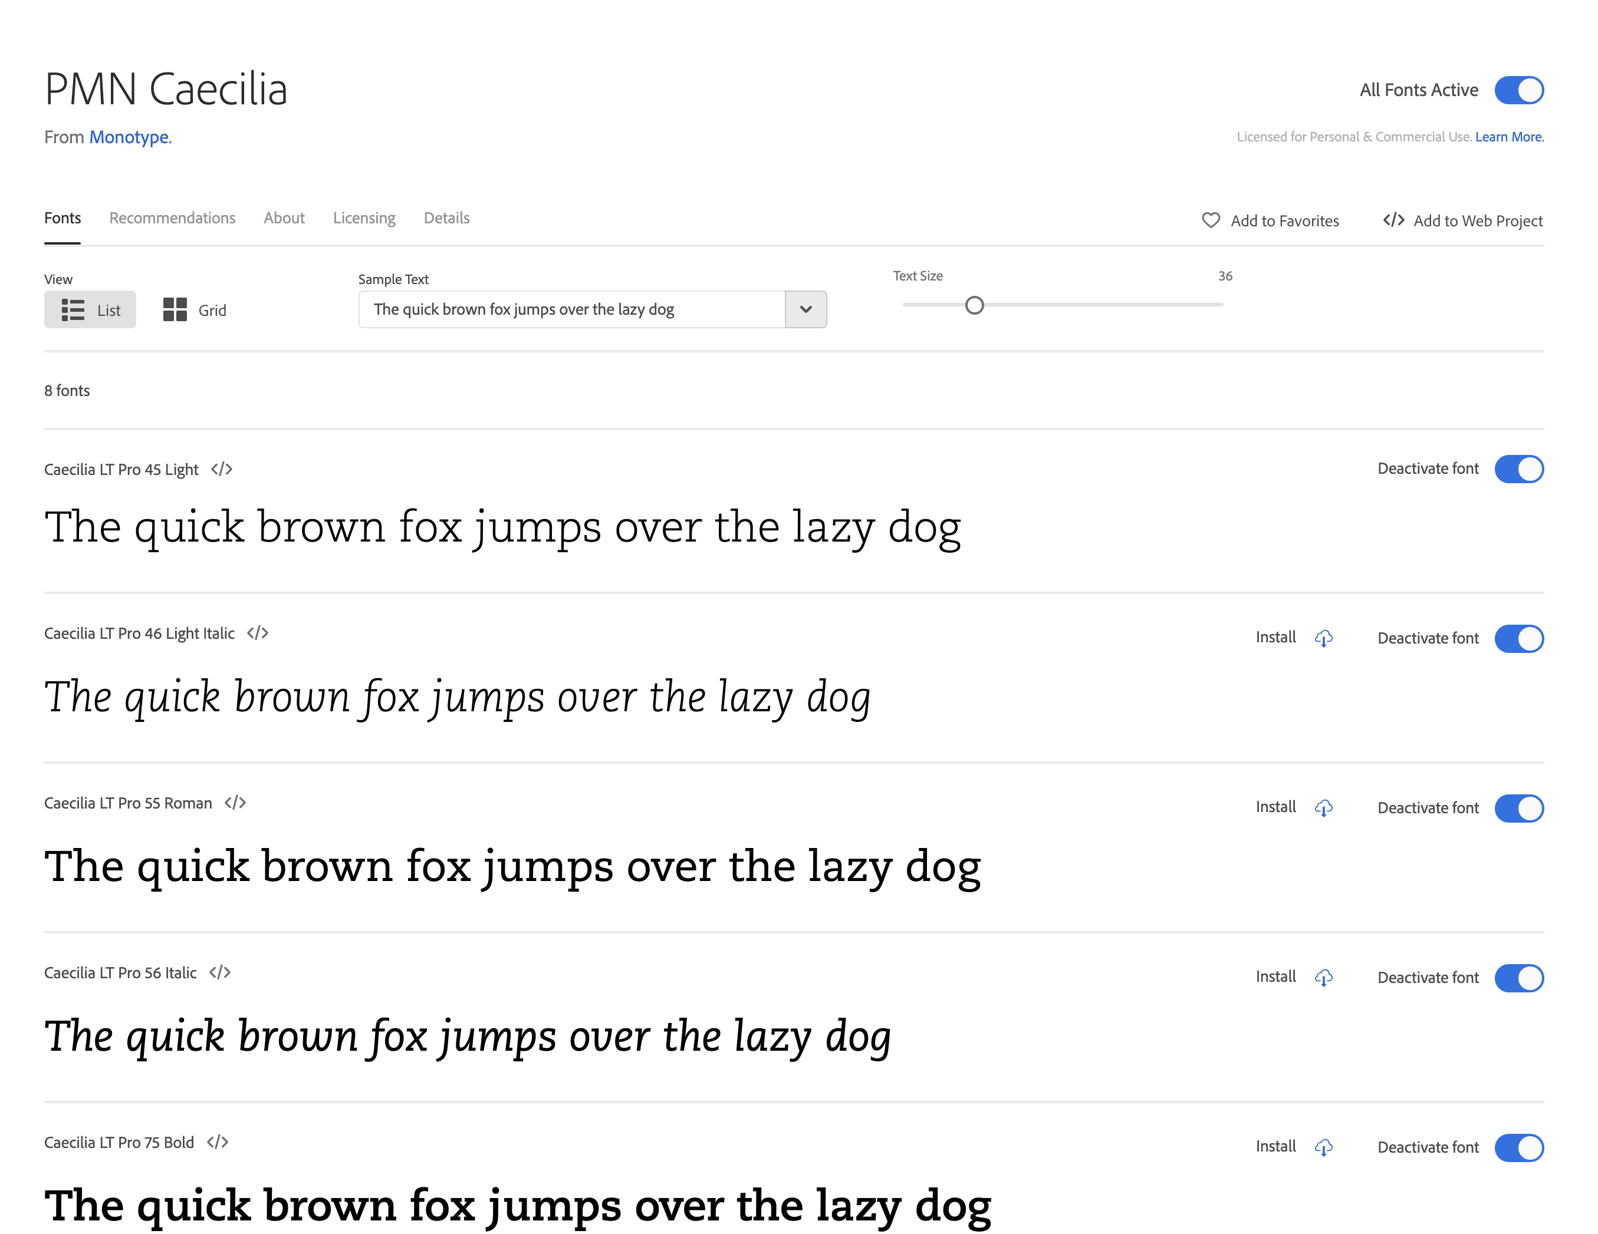Click the embed code icon for Caecilia LT Pro 45 Light

(x=221, y=469)
